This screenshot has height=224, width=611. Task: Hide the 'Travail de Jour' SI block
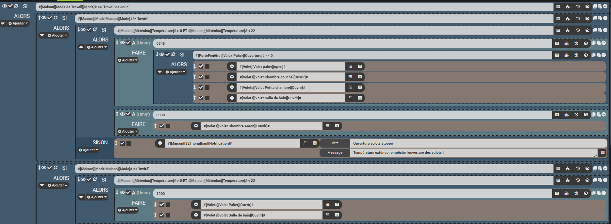pos(5,6)
